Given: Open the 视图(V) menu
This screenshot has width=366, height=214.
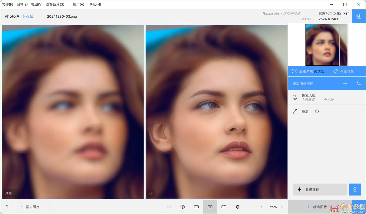Looking at the screenshot, I should [x=37, y=4].
